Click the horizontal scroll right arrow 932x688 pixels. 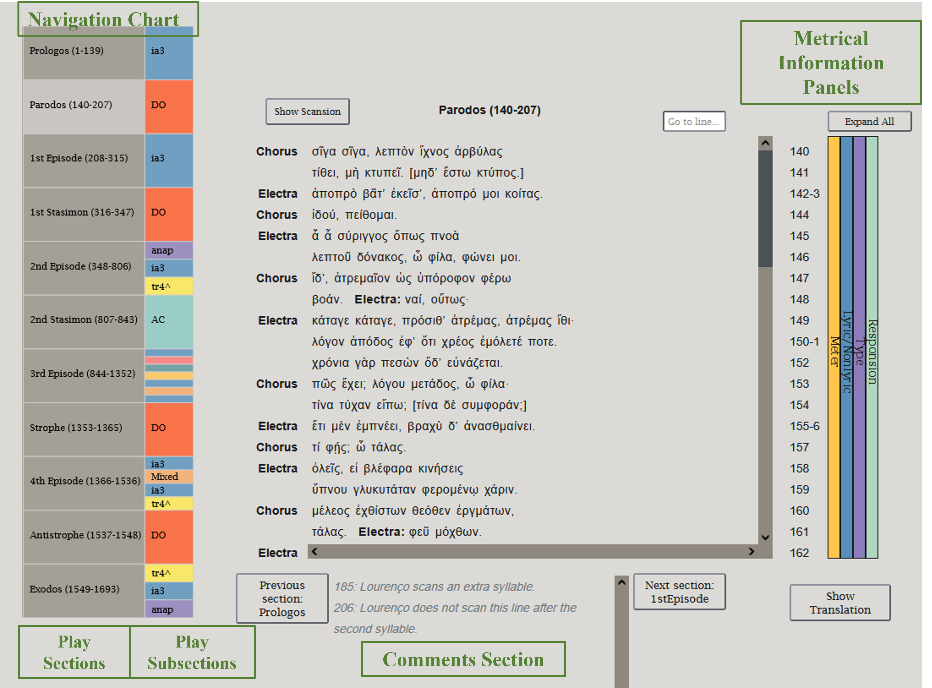751,551
